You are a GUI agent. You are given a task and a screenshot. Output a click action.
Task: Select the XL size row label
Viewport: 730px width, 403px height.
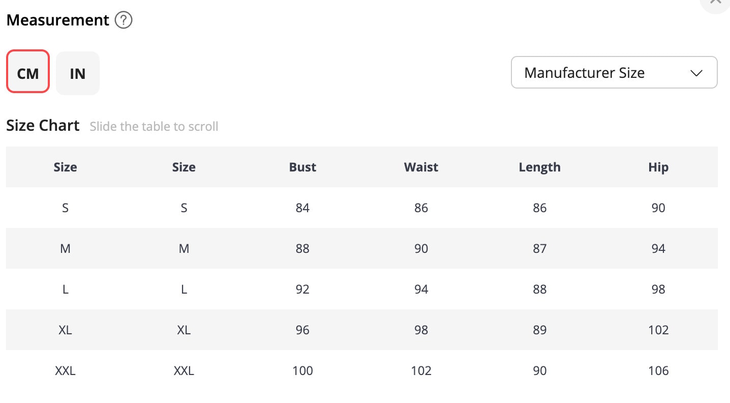click(65, 330)
